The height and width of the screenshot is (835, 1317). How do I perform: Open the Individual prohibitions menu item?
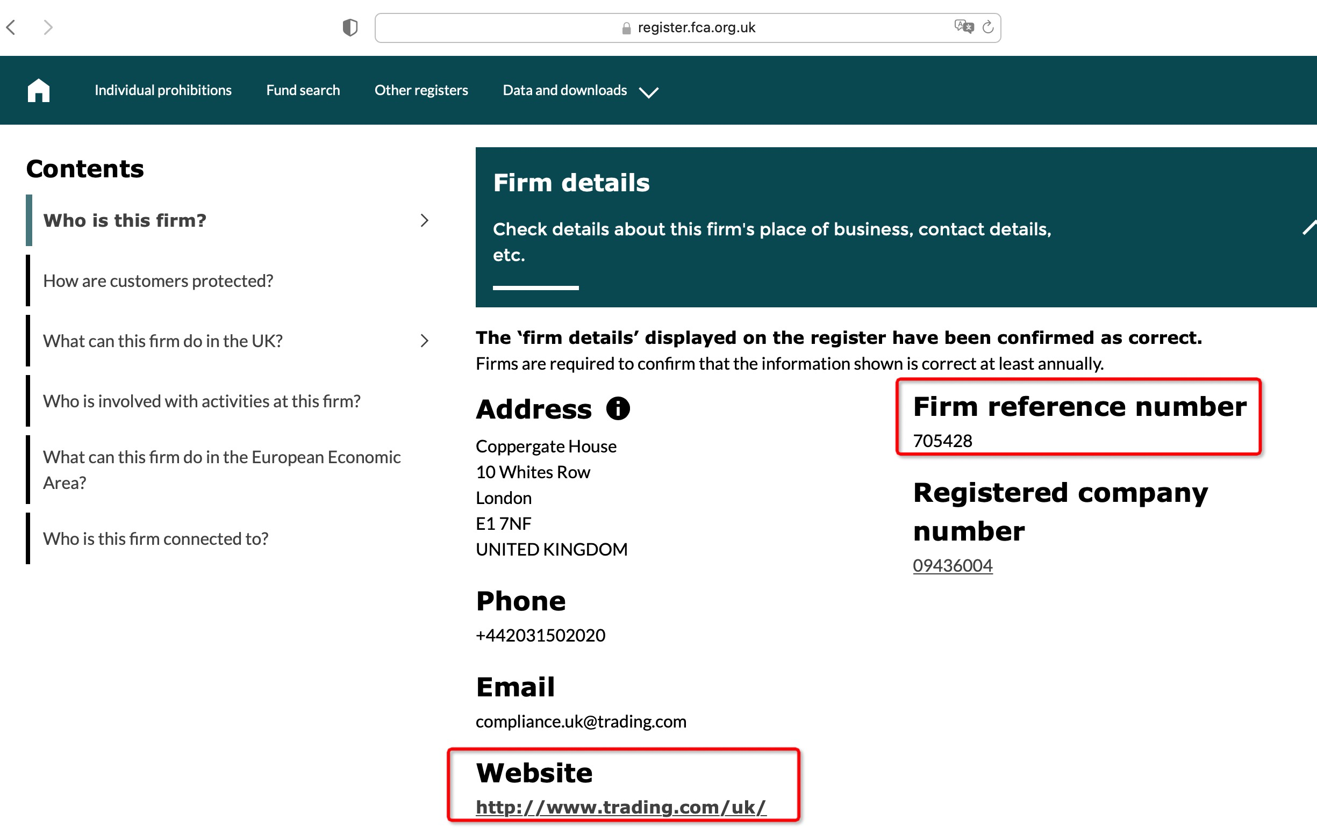click(x=163, y=90)
